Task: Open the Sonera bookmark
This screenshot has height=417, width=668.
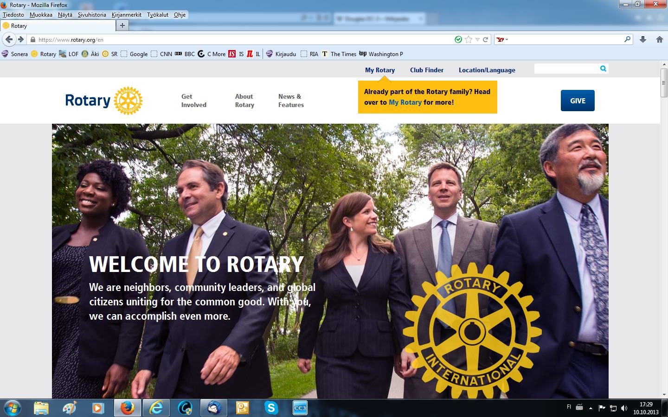Action: 14,54
